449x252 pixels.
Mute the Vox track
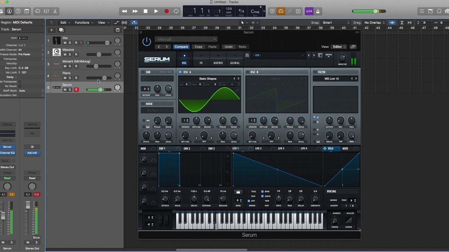(65, 43)
